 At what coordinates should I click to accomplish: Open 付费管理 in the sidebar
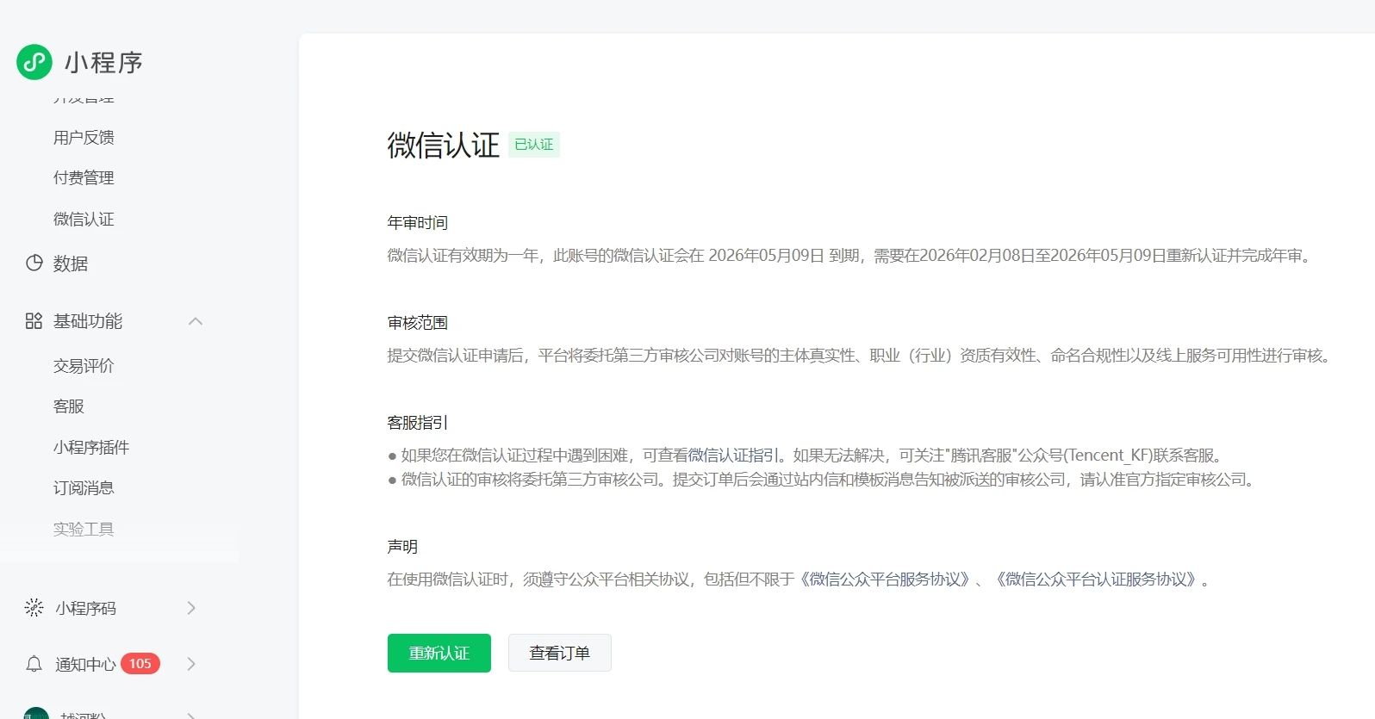(84, 177)
